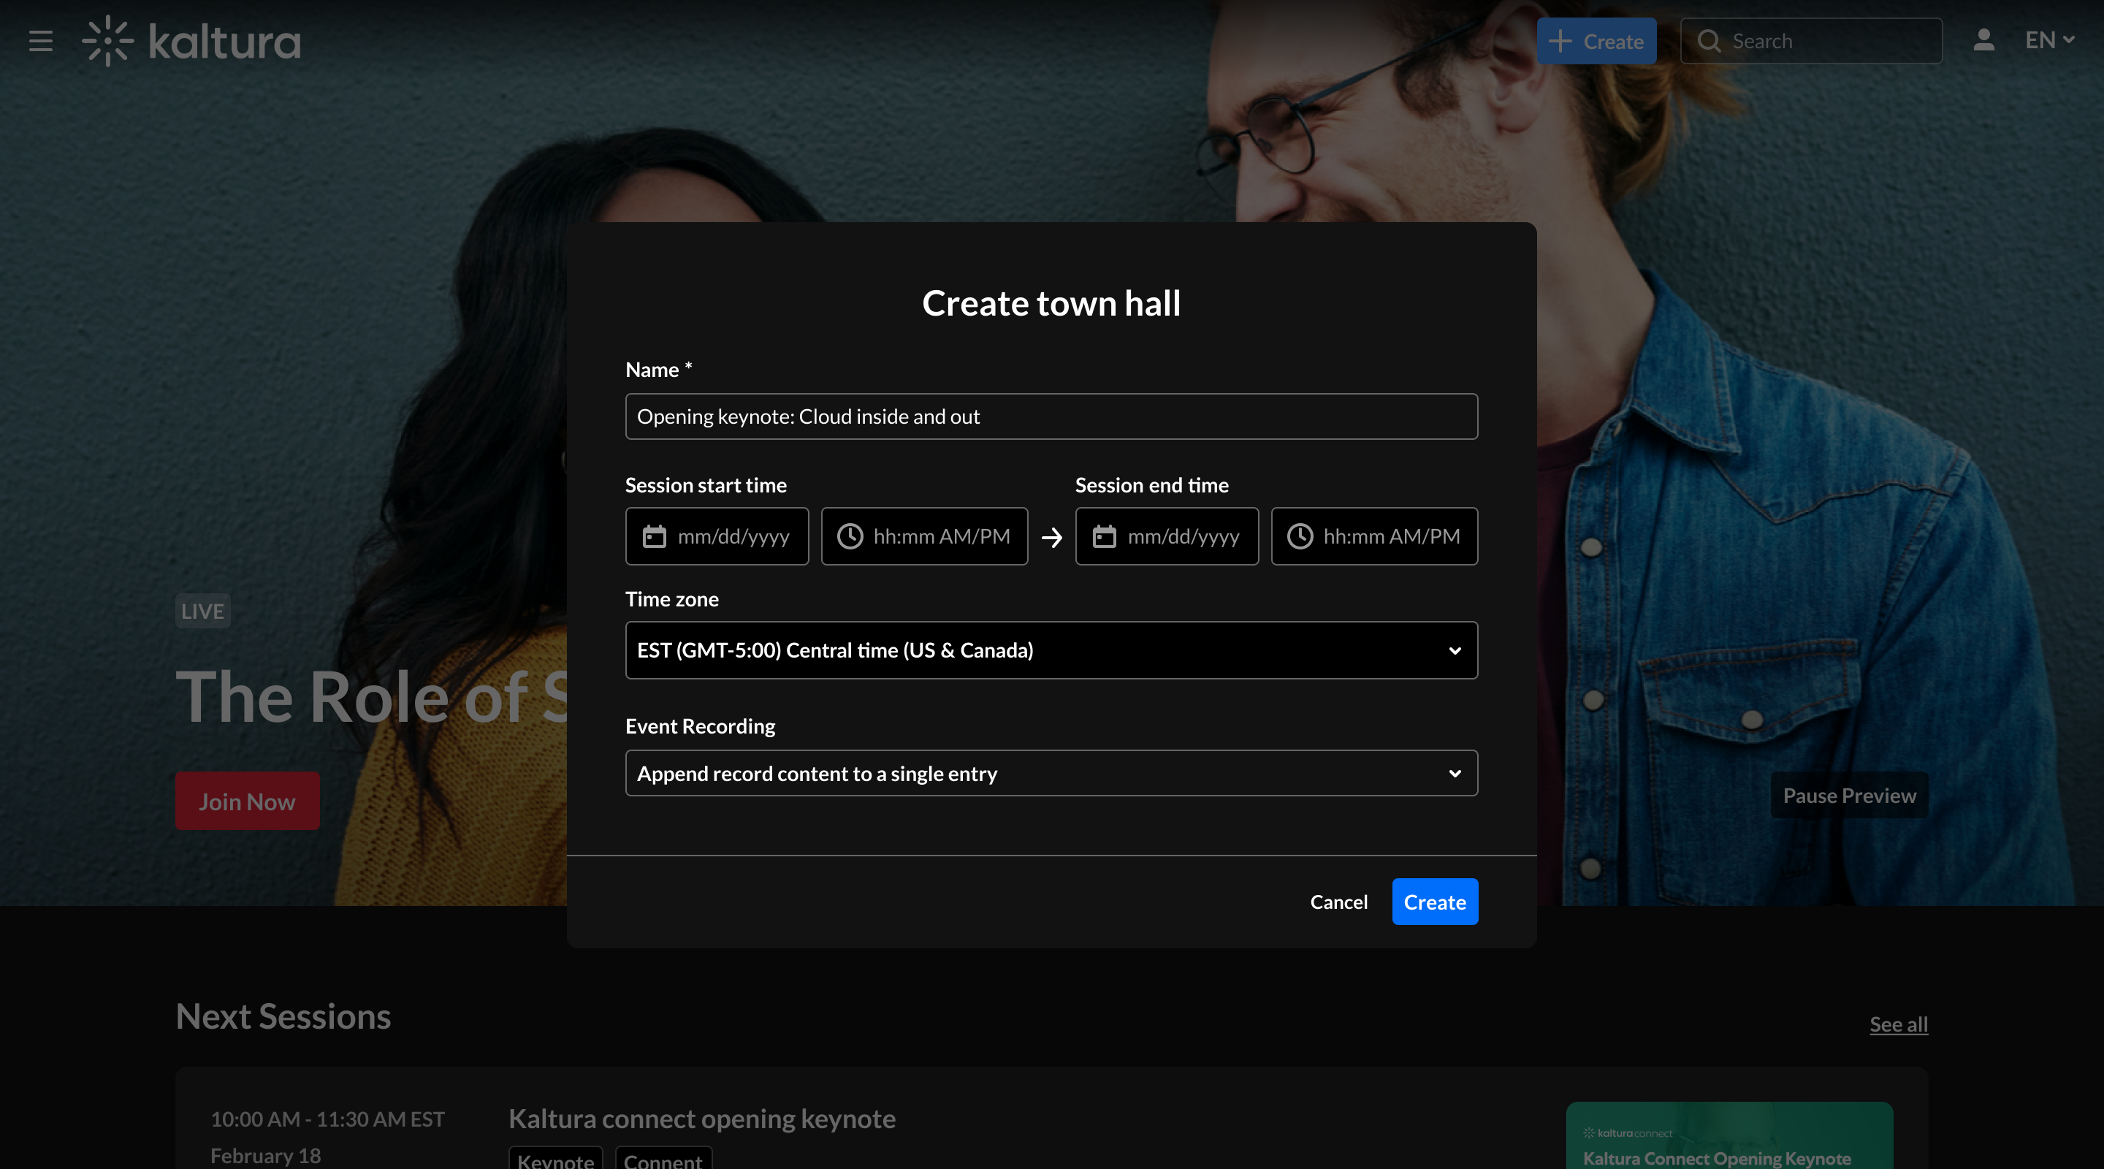Open Kaltura Connect Opening Keynote thumbnail

[1728, 1137]
